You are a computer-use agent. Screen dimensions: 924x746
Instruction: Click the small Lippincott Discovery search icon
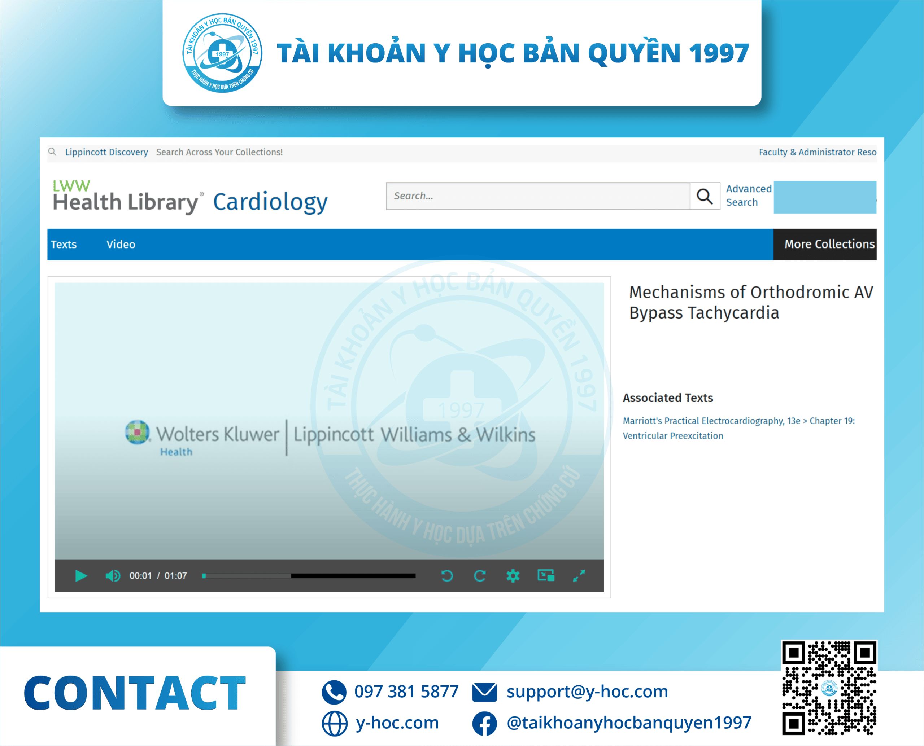coord(52,152)
